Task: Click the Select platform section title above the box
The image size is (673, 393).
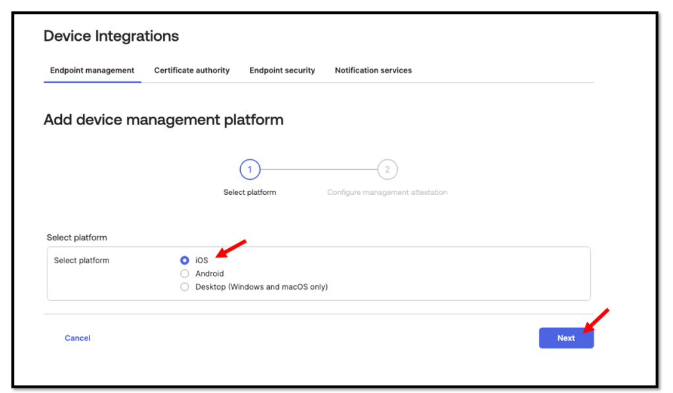Action: pos(77,238)
